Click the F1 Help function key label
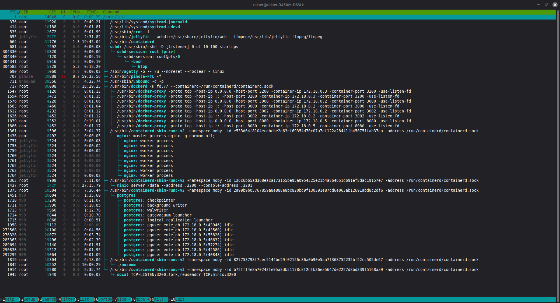This screenshot has height=303, width=560. [x=9, y=299]
